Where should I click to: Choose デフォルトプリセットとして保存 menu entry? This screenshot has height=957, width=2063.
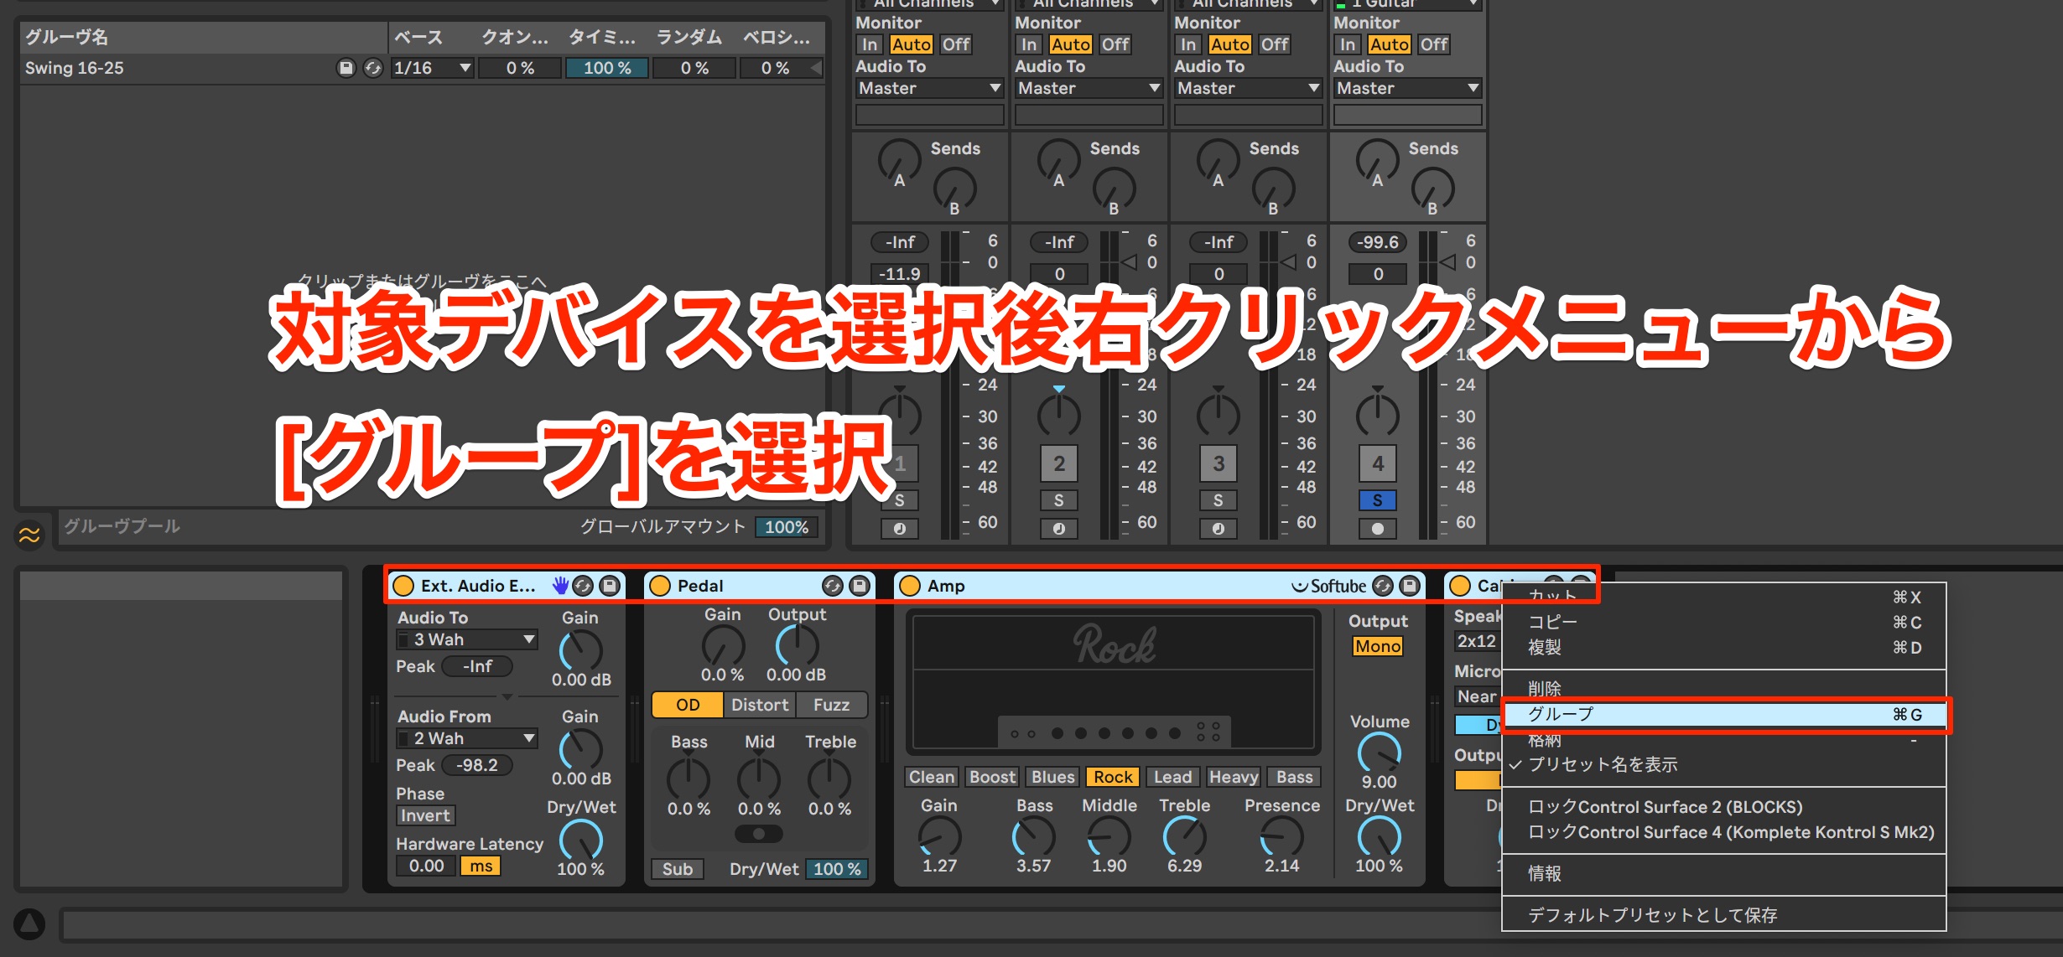[1724, 915]
